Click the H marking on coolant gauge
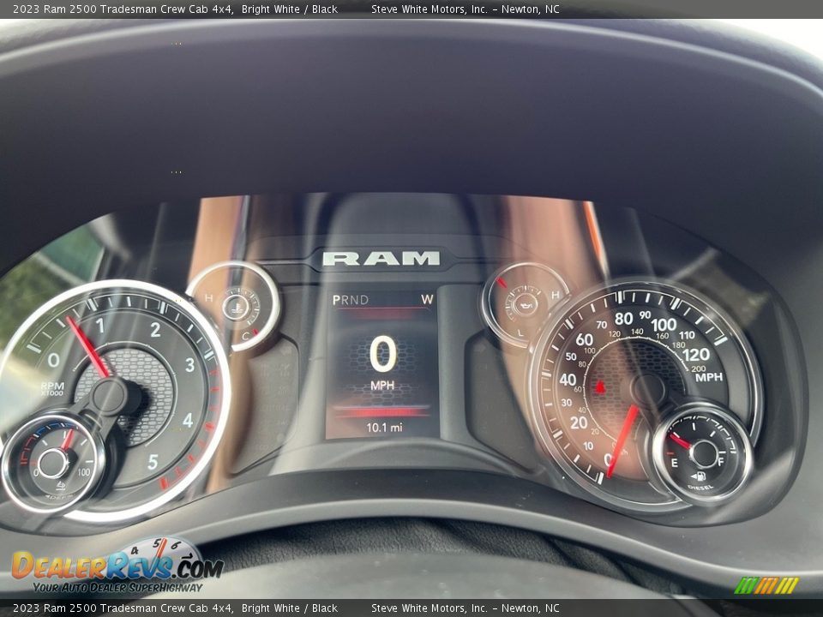The width and height of the screenshot is (823, 617). [x=209, y=298]
